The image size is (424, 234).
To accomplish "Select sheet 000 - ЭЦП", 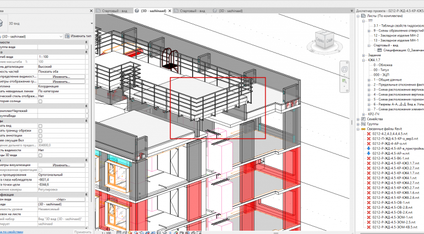I will point(381,75).
